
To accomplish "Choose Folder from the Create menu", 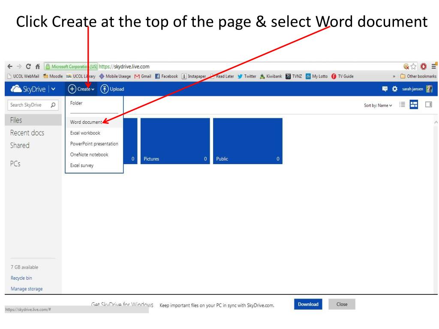I will tap(94, 103).
